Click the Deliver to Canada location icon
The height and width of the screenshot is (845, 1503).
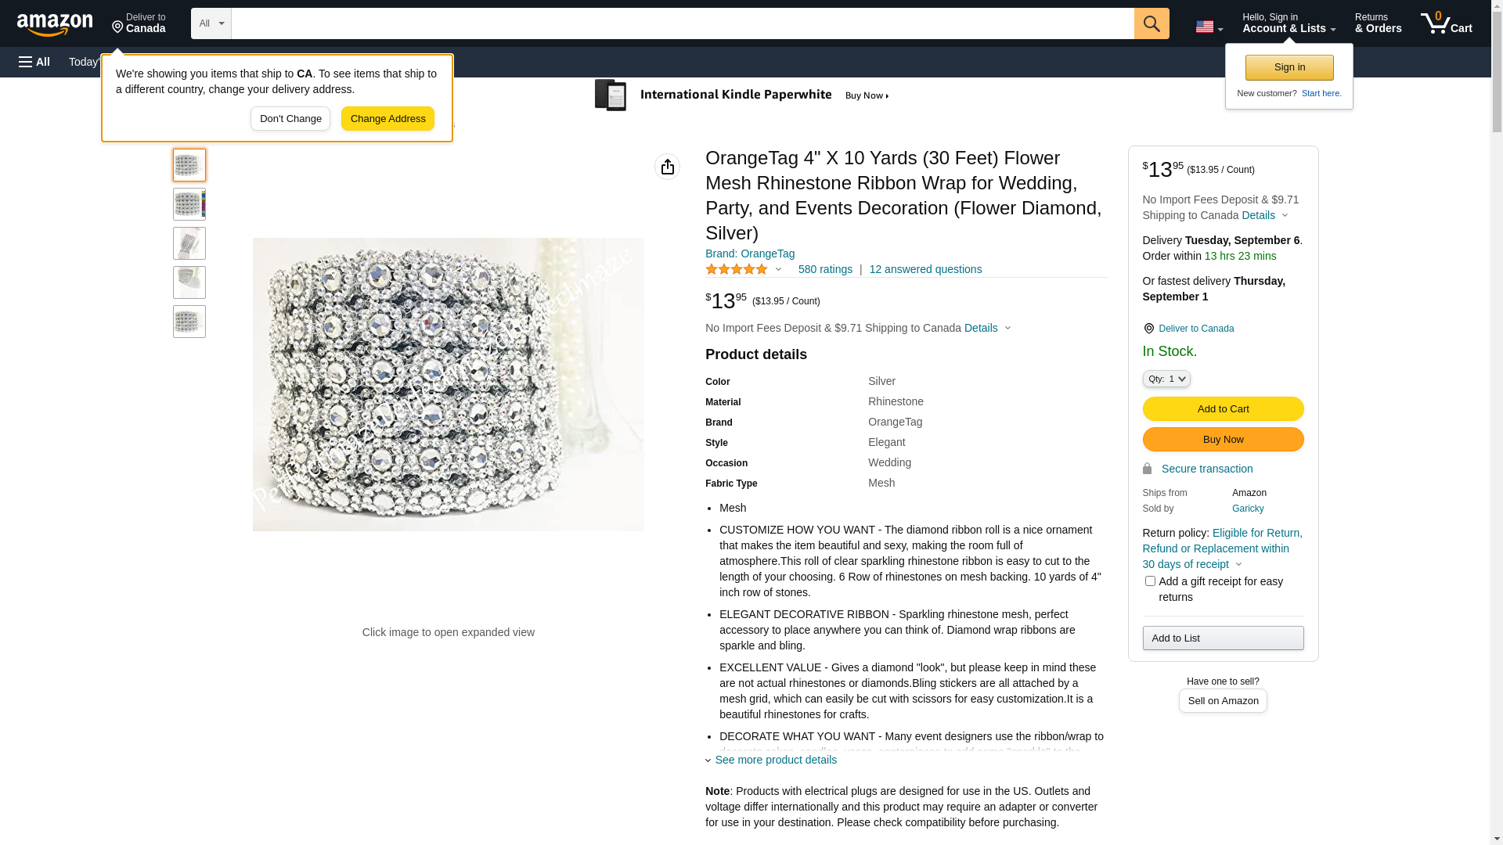(1148, 329)
